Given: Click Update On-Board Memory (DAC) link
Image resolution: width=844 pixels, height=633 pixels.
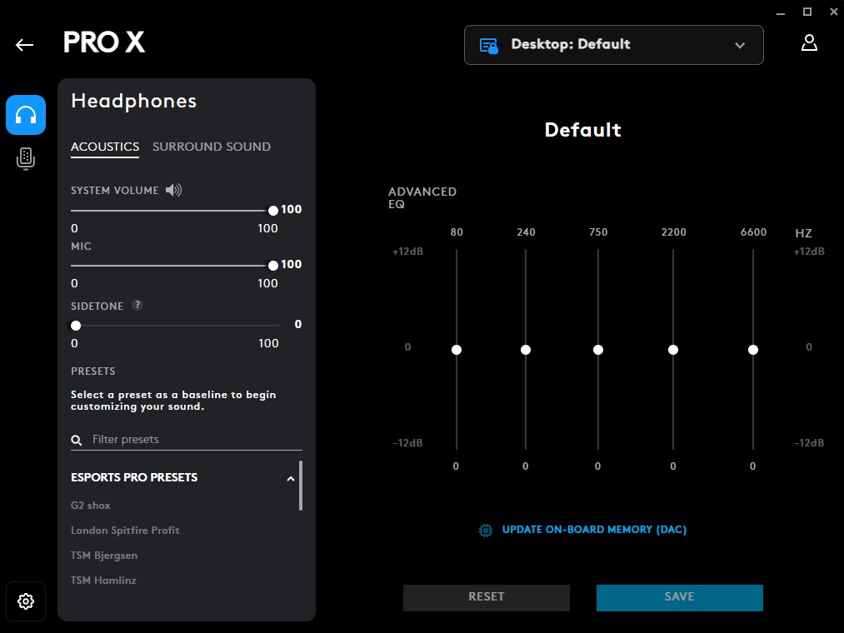Looking at the screenshot, I should [594, 530].
